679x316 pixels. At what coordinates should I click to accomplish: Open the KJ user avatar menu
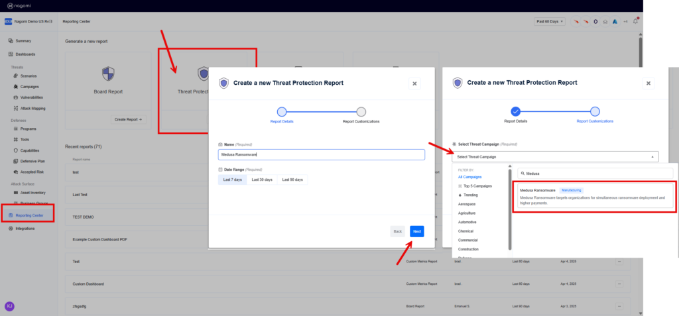click(9, 307)
